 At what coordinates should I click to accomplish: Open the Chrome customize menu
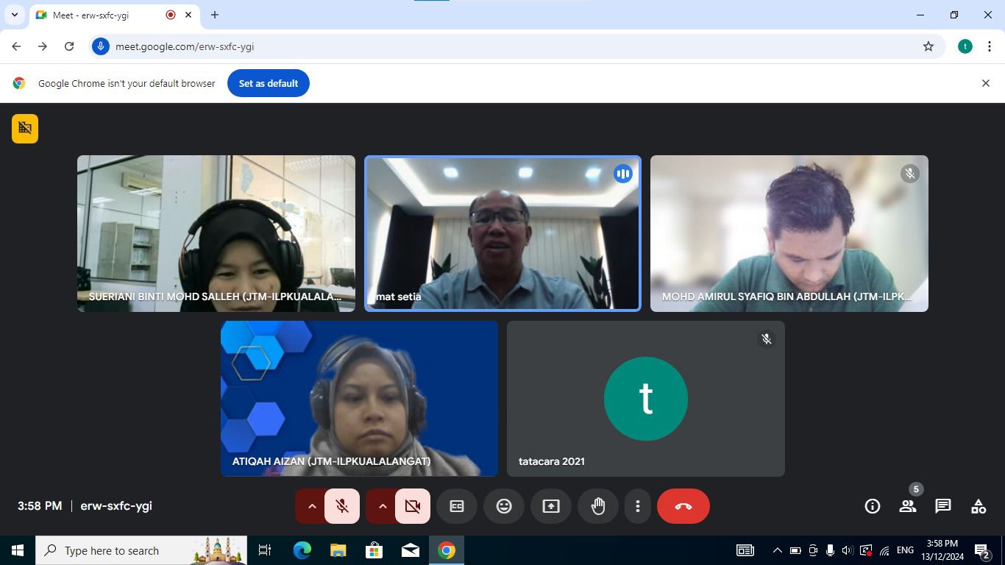click(991, 46)
